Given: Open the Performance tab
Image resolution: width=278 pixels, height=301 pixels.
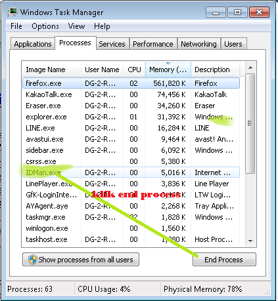Looking at the screenshot, I should (153, 44).
